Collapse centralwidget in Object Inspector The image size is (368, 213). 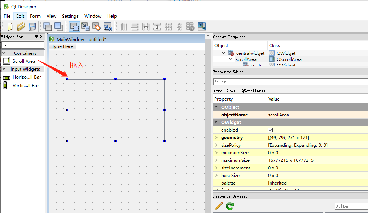[223, 53]
